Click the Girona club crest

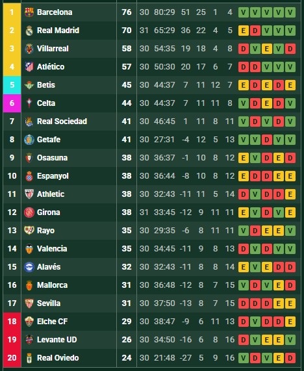(x=29, y=212)
